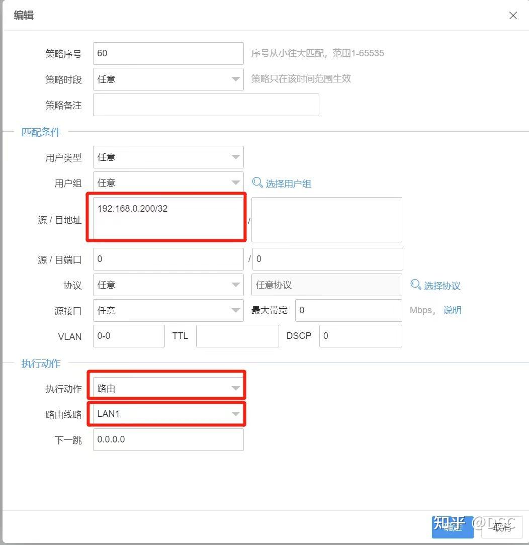Click the magnifier icon beside 选择用户组

(257, 183)
